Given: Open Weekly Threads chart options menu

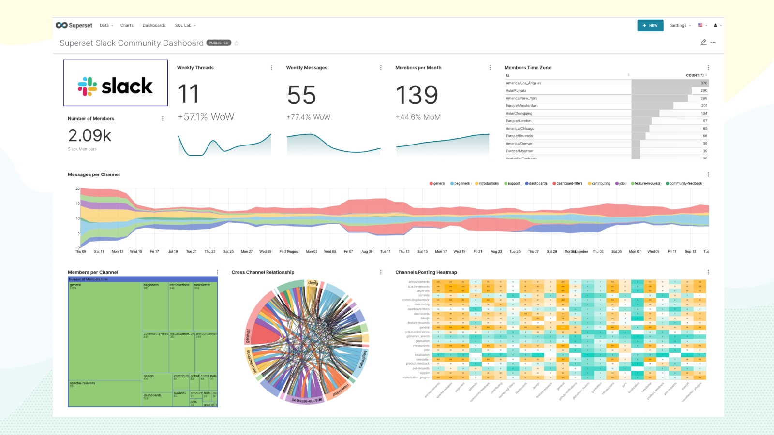Looking at the screenshot, I should pos(271,68).
